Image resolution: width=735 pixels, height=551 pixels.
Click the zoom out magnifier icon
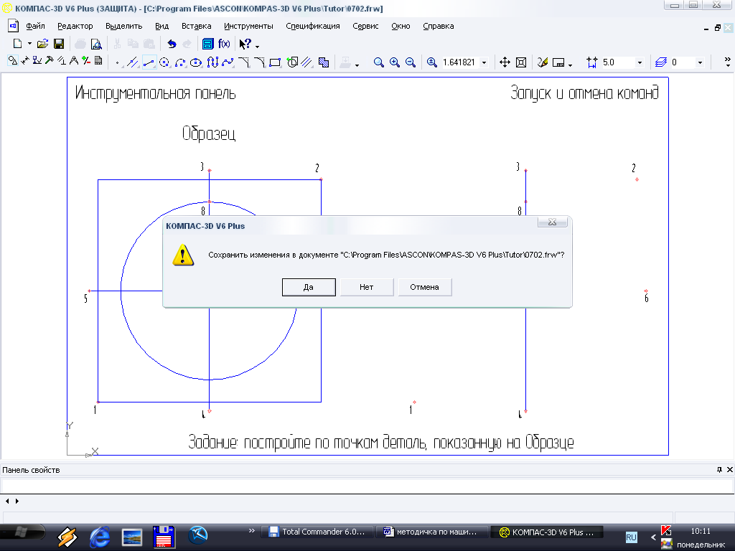click(x=410, y=62)
